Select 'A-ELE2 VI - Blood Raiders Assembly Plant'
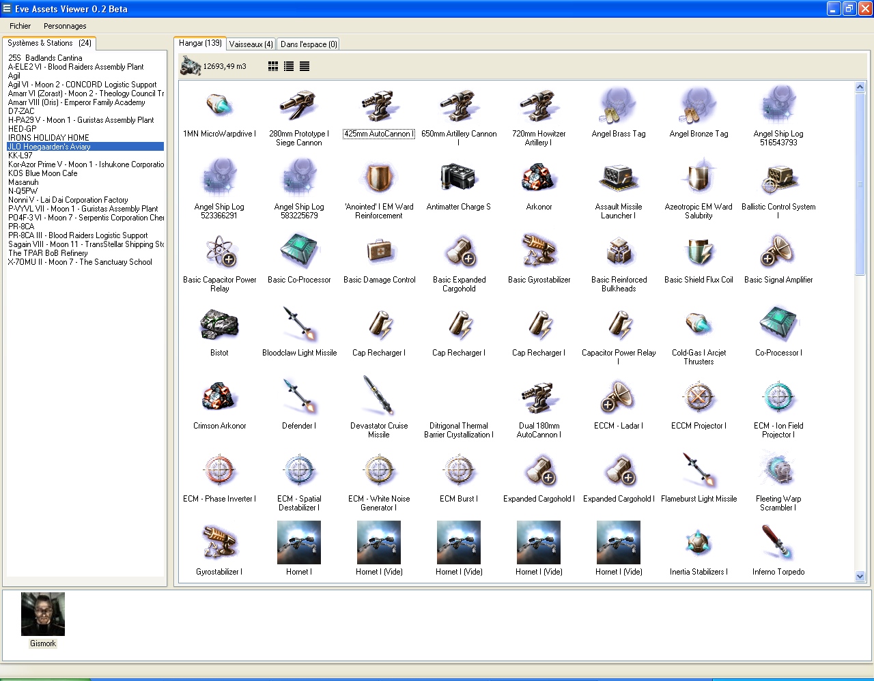The height and width of the screenshot is (681, 874). pos(76,67)
